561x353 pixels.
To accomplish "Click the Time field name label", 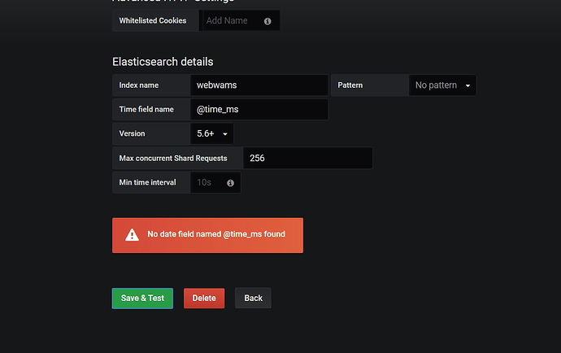I will pyautogui.click(x=146, y=110).
